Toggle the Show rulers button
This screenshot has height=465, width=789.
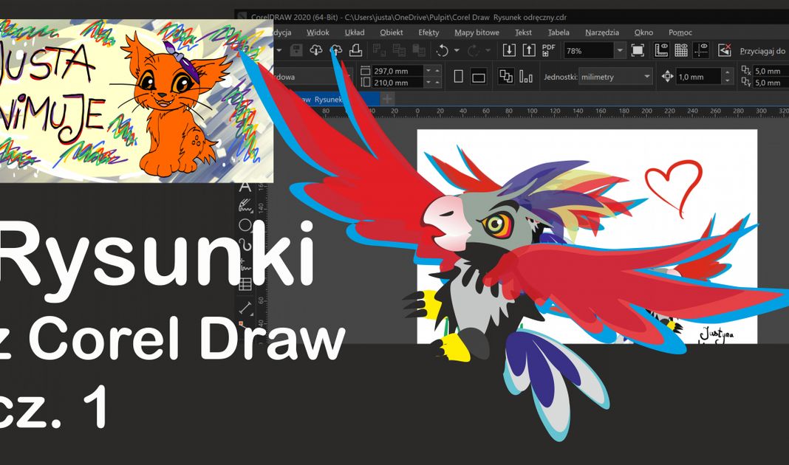pos(661,50)
